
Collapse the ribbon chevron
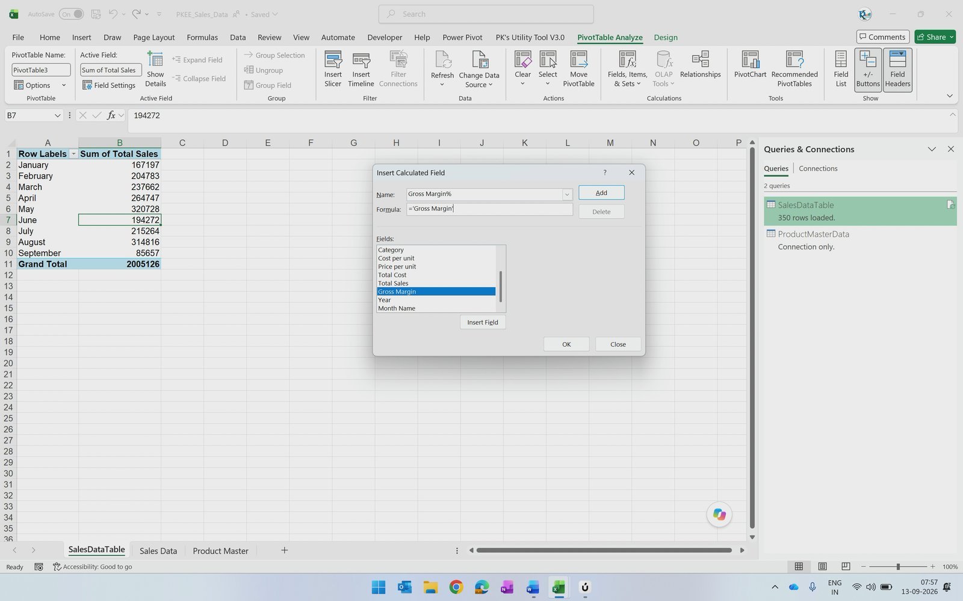(949, 96)
